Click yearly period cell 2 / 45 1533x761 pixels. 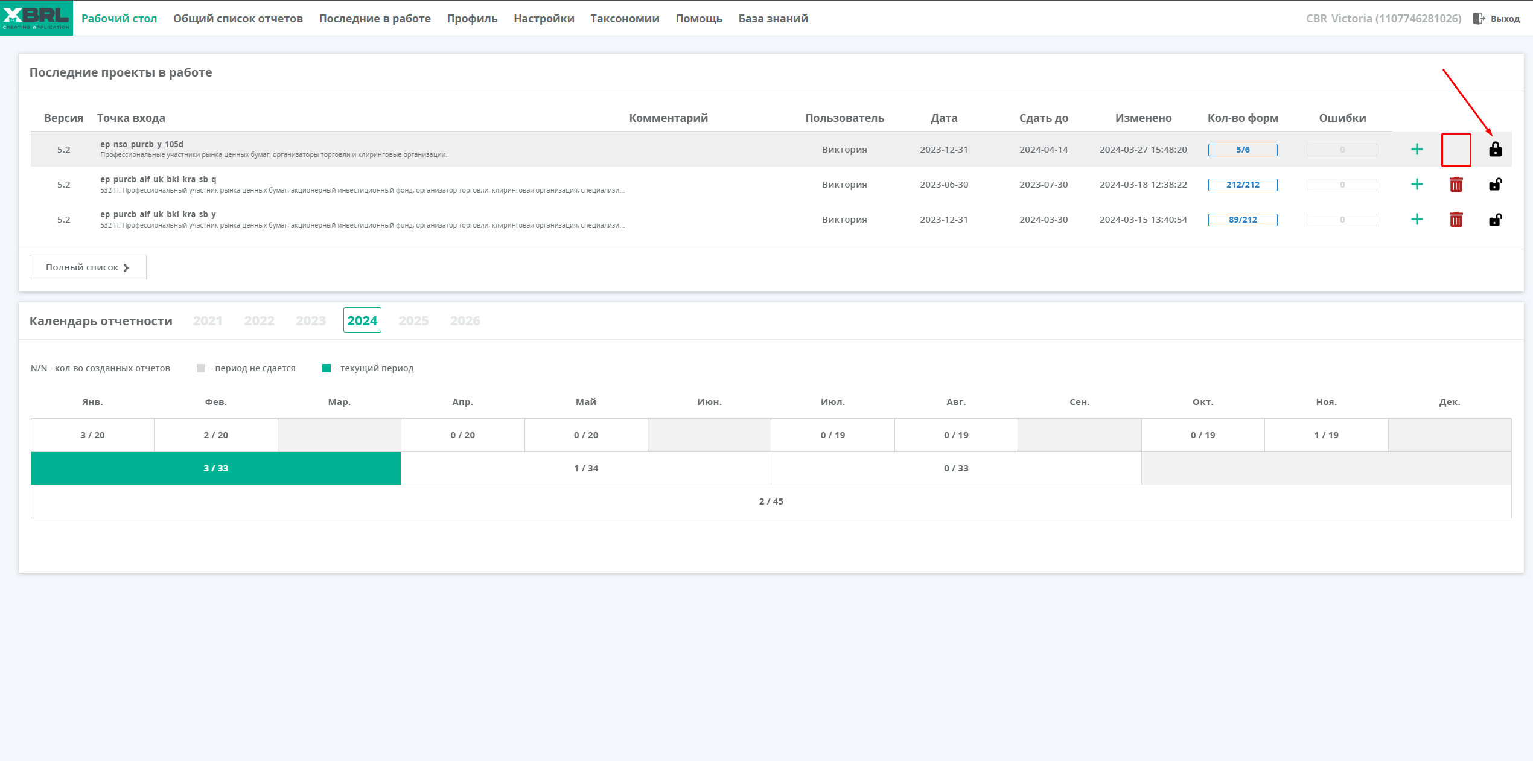(x=771, y=501)
